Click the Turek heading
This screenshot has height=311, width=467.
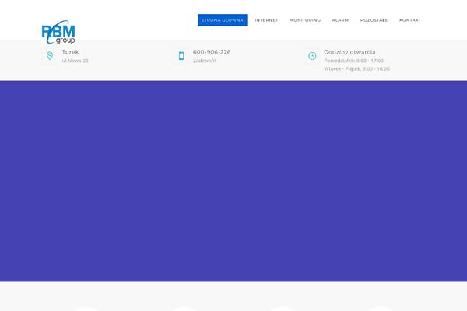[x=70, y=52]
